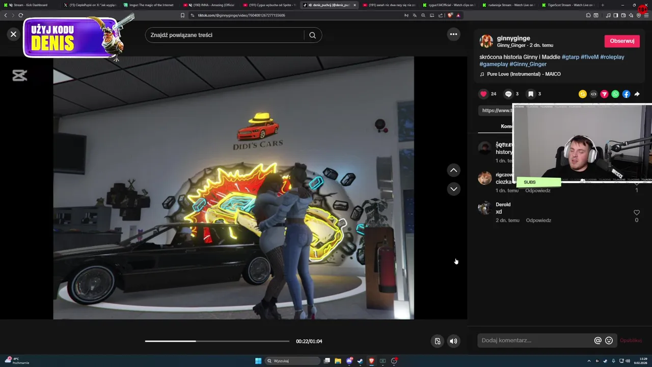Open File Explorer from the taskbar
This screenshot has width=652, height=367.
point(338,361)
